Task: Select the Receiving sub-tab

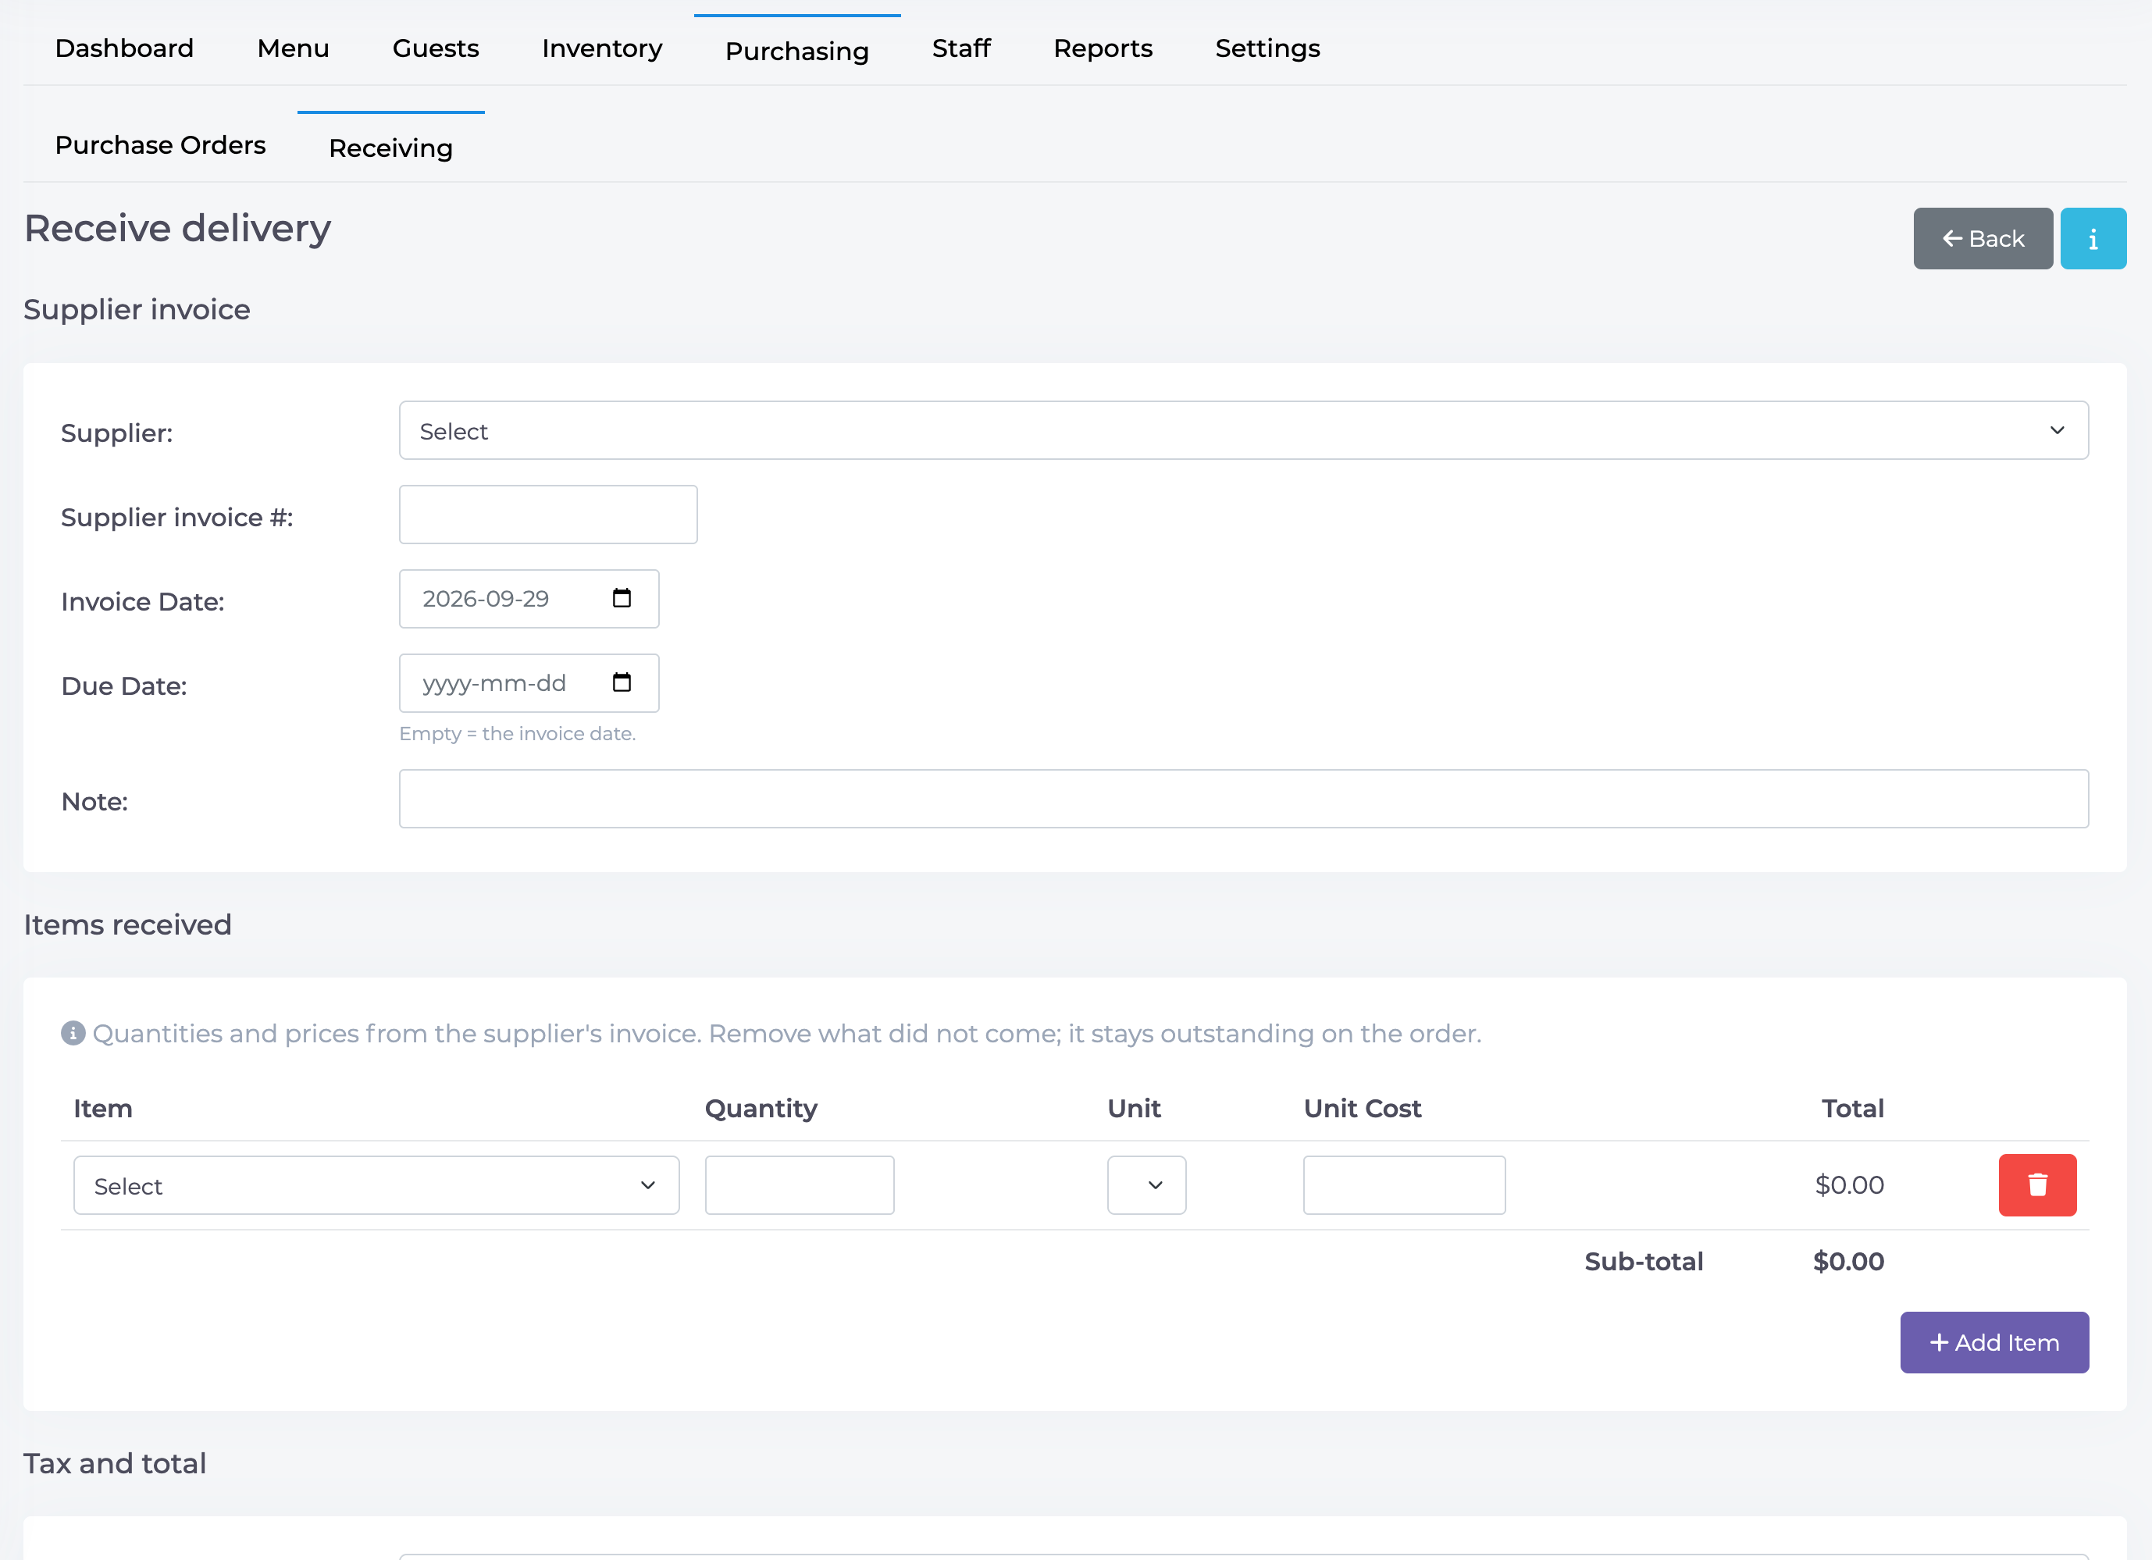Action: coord(391,148)
